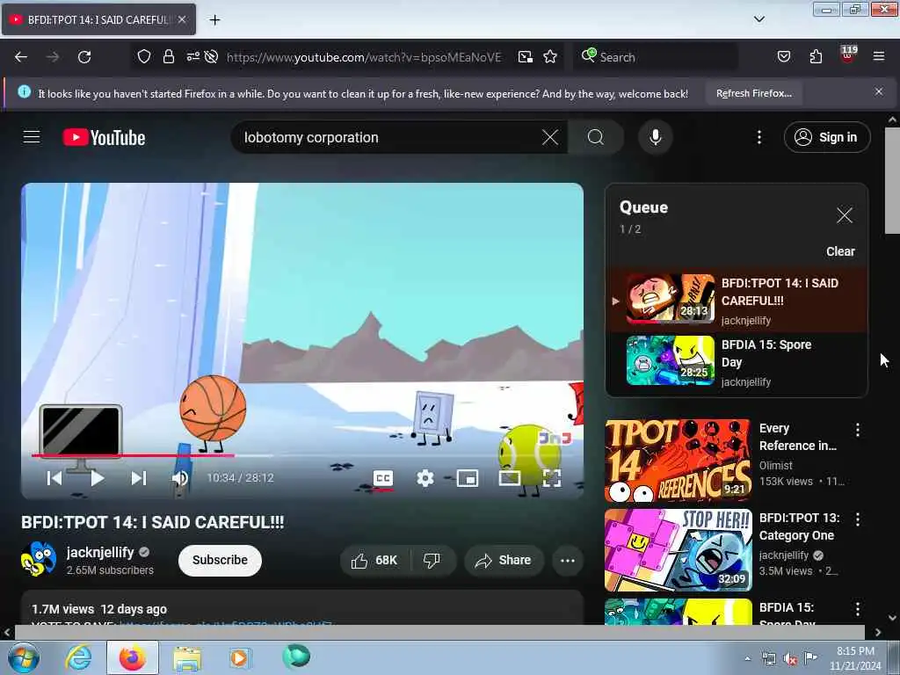
Task: Enter full screen video mode
Action: point(552,478)
